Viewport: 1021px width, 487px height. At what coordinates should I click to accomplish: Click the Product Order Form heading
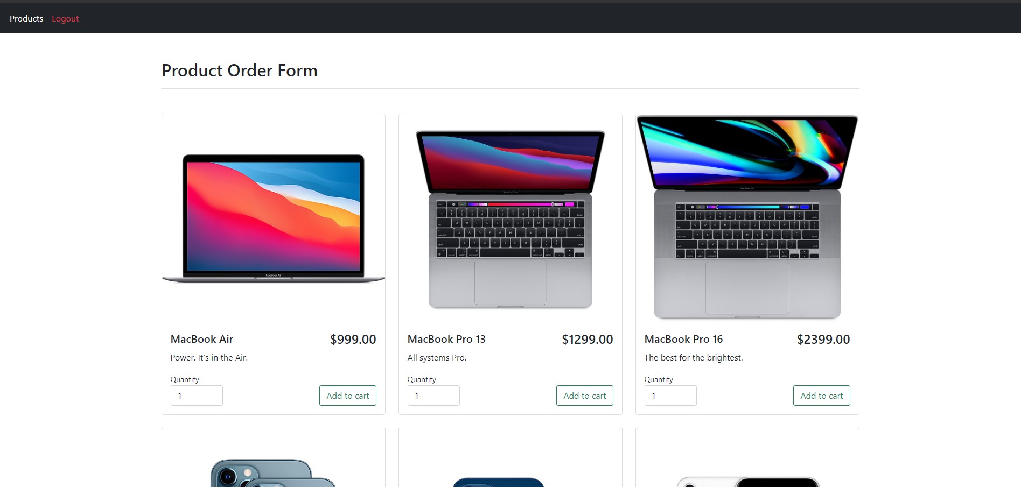pos(240,70)
